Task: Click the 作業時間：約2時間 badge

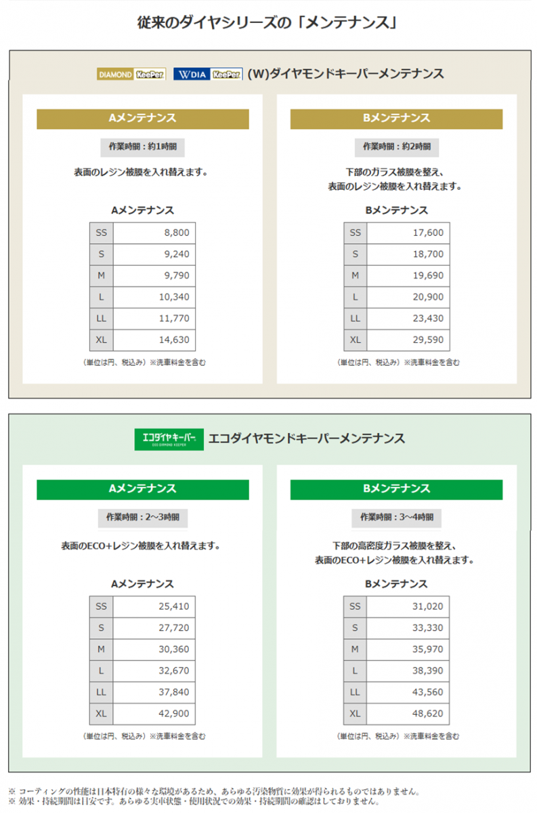Action: tap(397, 146)
